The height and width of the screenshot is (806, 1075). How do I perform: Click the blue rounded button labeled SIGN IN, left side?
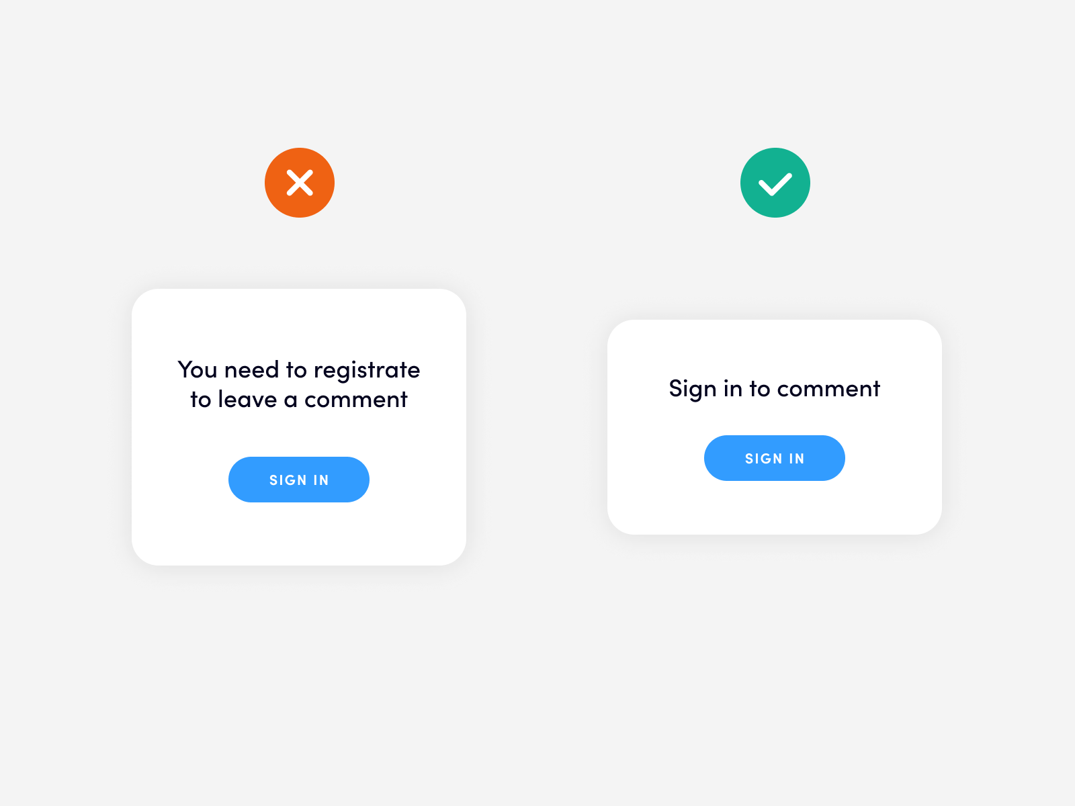(299, 479)
